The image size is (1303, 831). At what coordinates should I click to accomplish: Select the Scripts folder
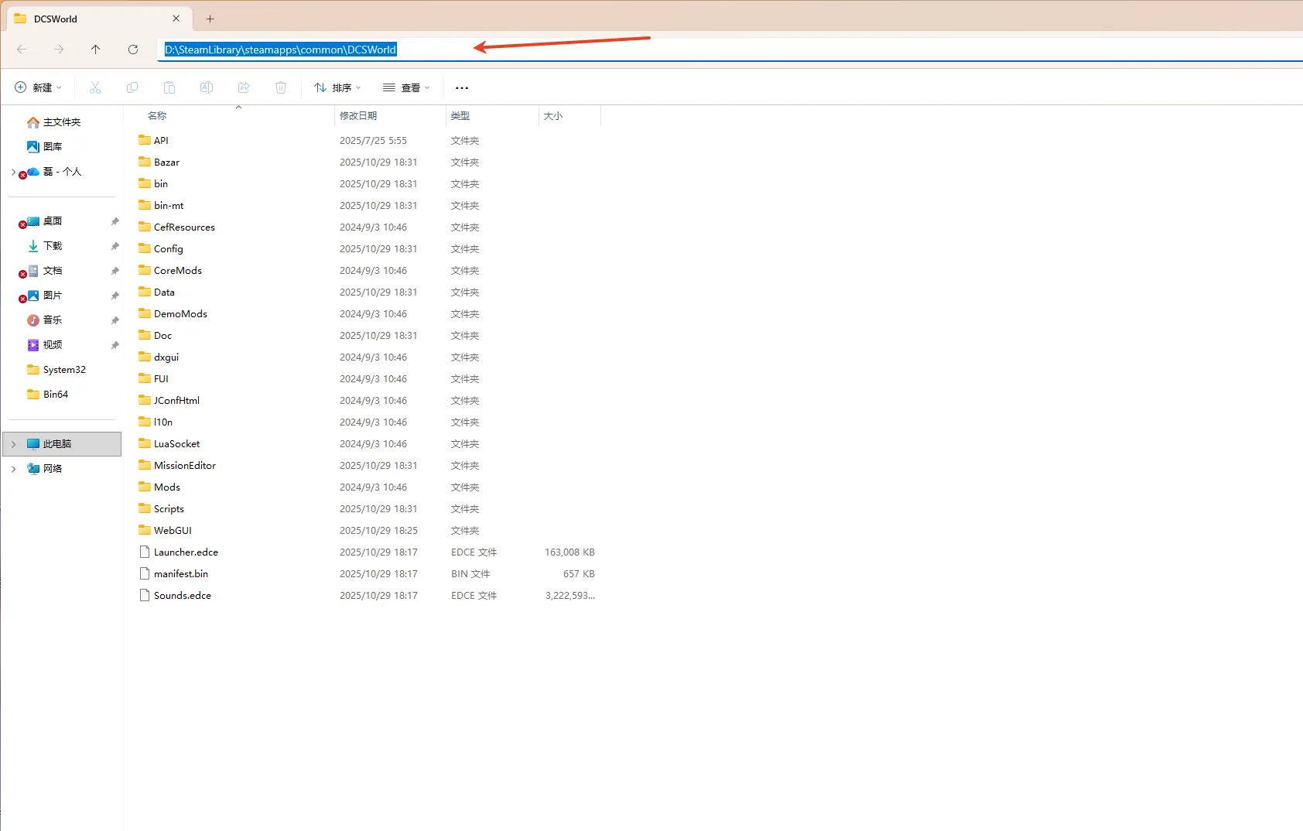click(x=169, y=509)
